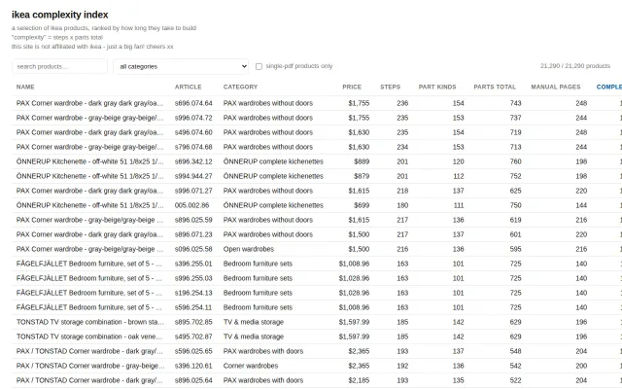Focus the search products input field

pos(59,66)
